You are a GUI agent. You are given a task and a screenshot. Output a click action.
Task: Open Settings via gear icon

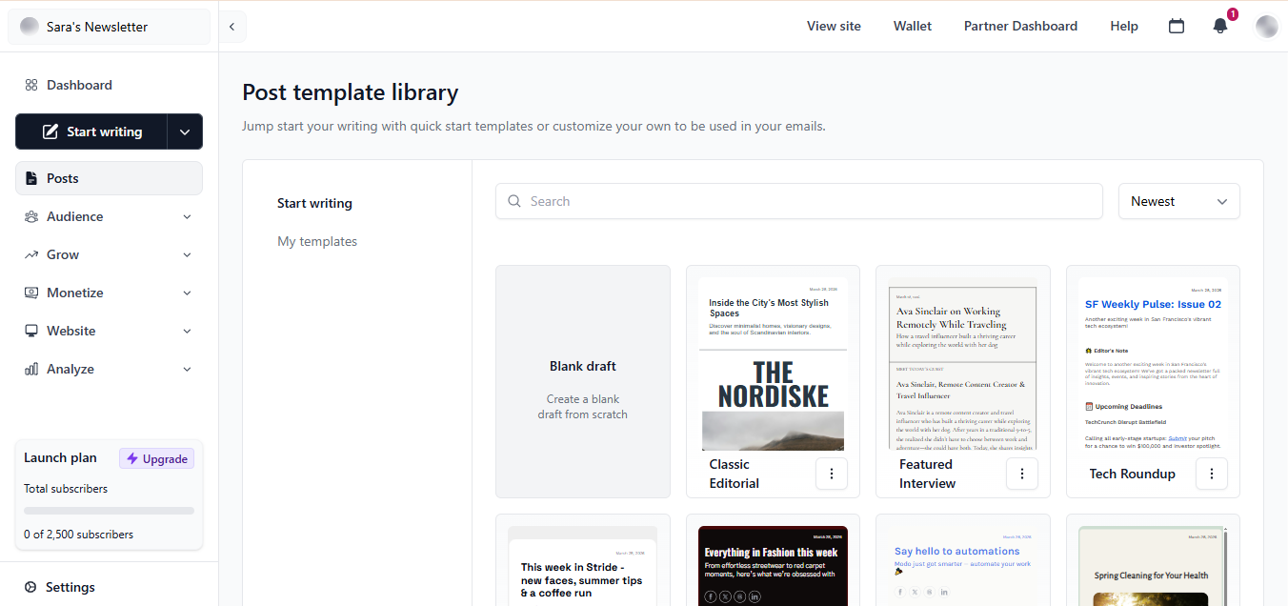pyautogui.click(x=30, y=587)
